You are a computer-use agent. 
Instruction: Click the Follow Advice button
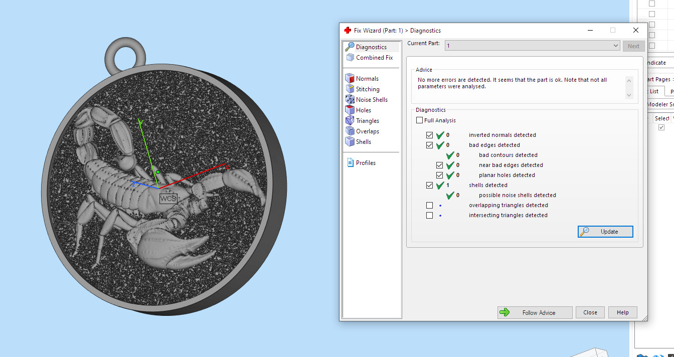point(535,312)
